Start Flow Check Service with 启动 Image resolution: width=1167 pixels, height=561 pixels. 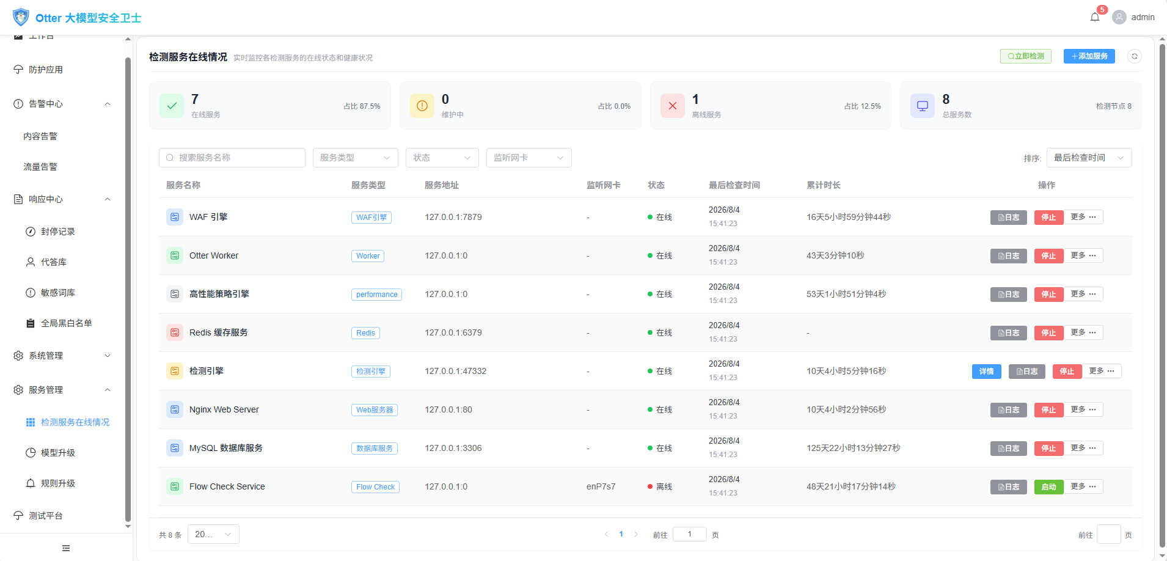(1049, 487)
